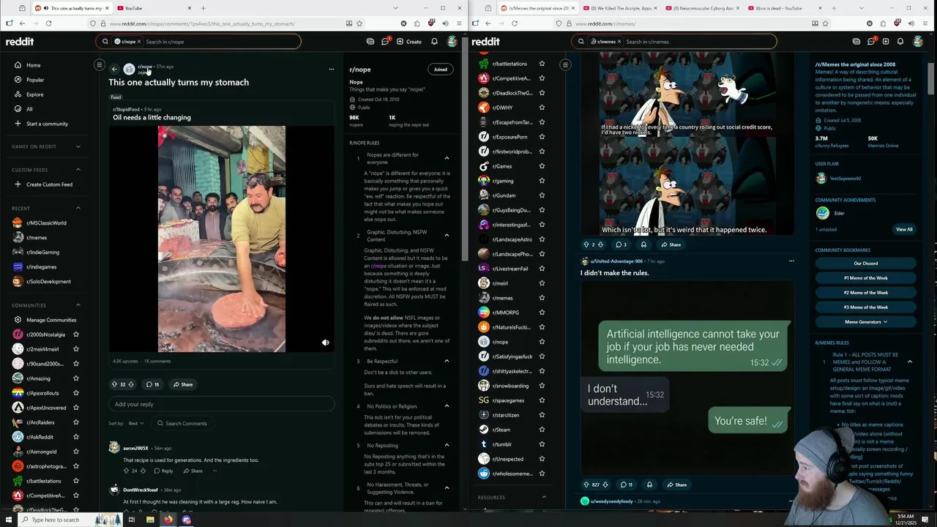
Task: Upvote the r/nope post with 32 votes
Action: (114, 384)
